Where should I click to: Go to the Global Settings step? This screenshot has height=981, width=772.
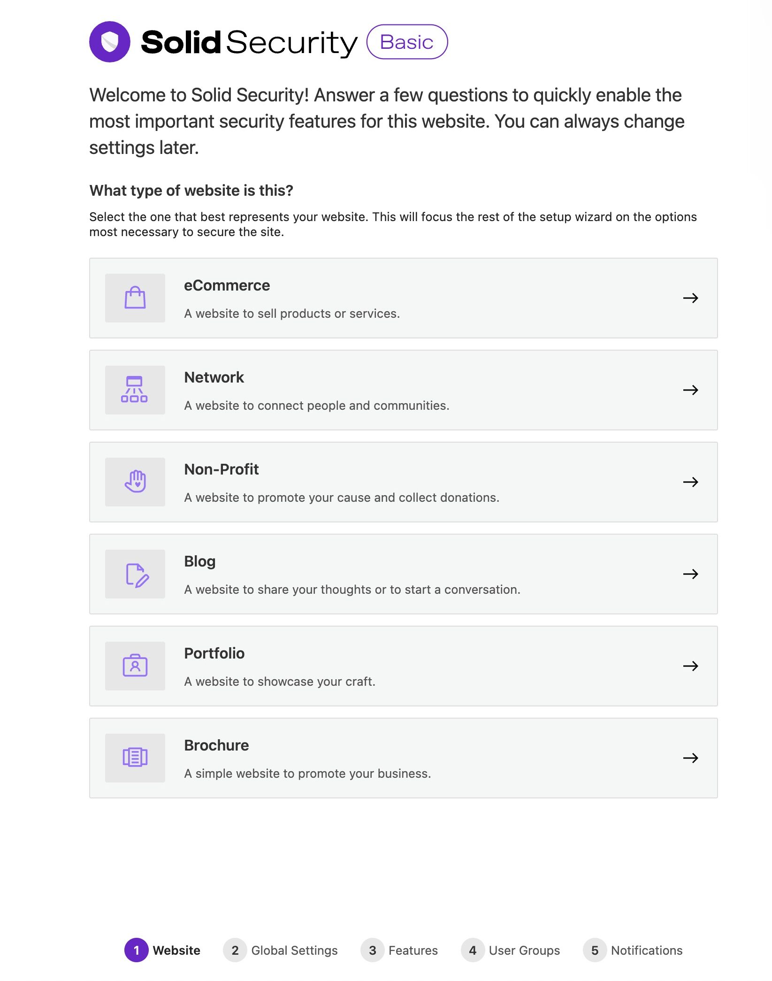click(281, 950)
